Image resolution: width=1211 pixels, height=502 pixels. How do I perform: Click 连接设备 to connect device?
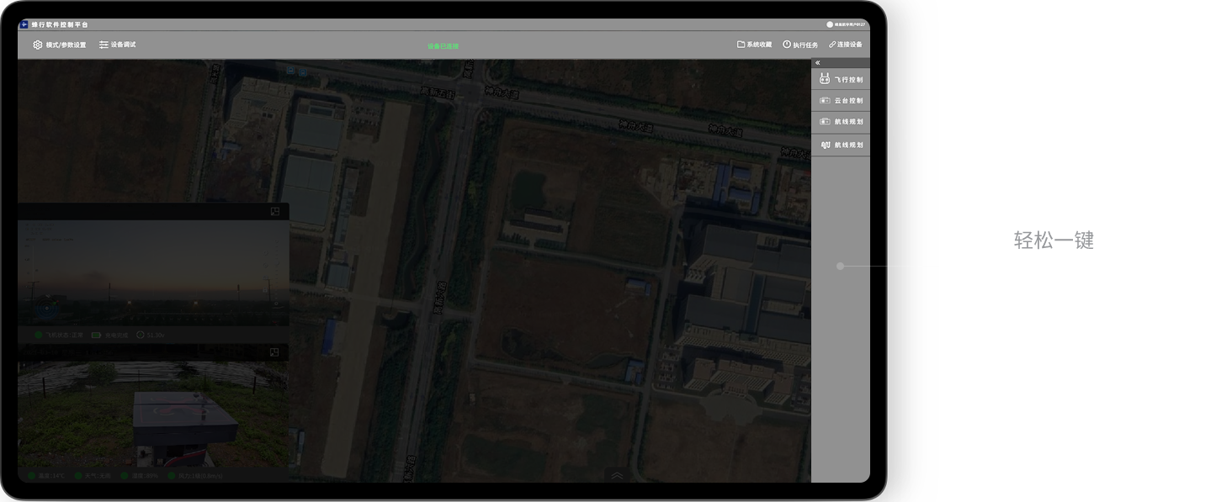[x=845, y=45]
